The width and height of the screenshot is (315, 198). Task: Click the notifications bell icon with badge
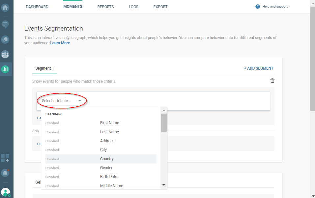pos(5,173)
